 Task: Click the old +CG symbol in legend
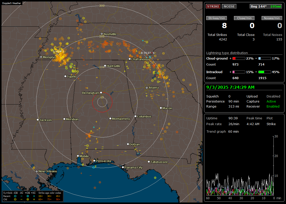coord(28,199)
